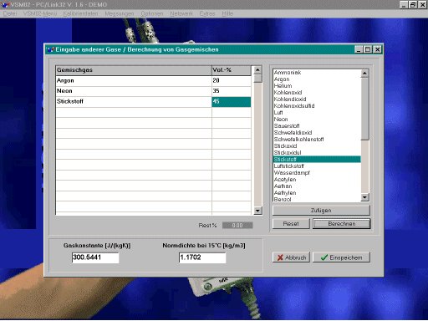Click the red X icon on Abbruch

click(280, 257)
